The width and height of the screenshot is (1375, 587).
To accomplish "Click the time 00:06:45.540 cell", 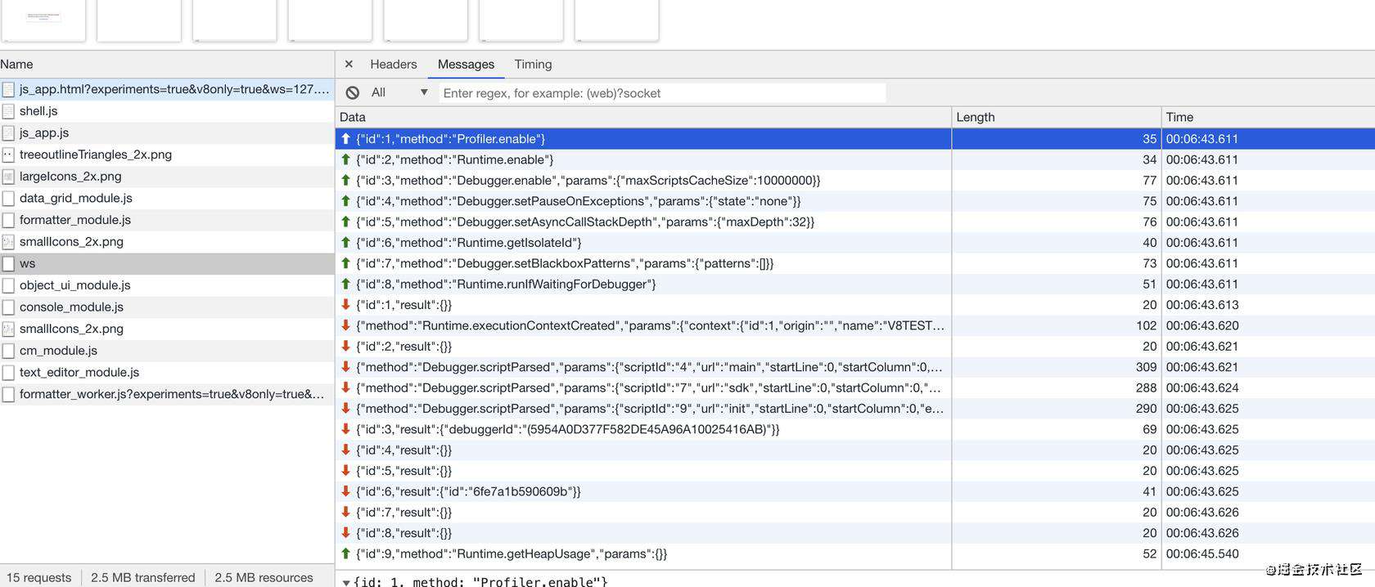I will click(1268, 553).
